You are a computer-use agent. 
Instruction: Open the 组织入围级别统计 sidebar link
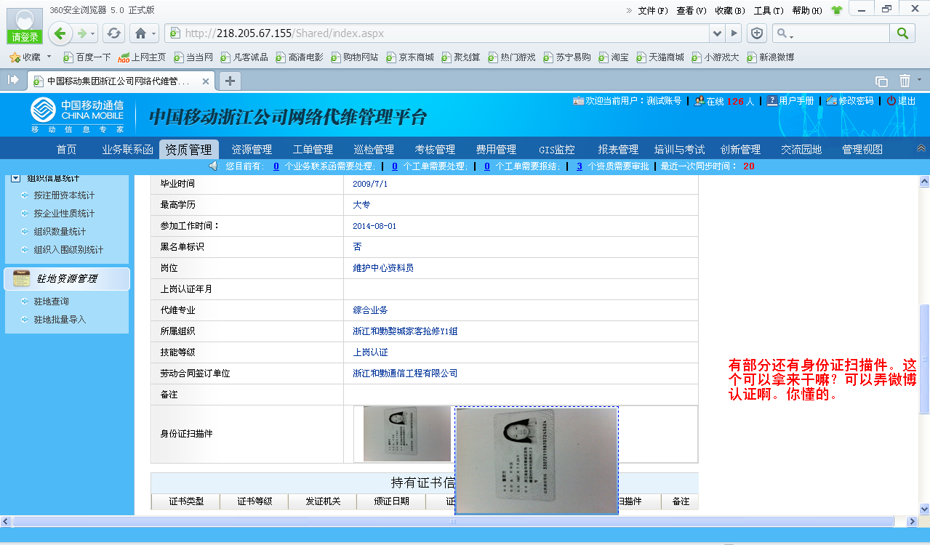point(68,249)
